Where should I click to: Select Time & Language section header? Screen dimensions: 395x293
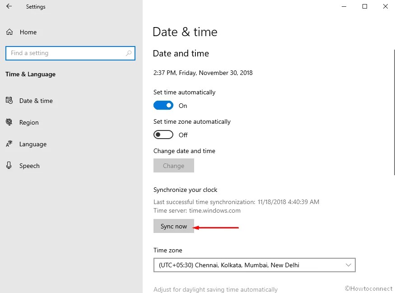30,74
